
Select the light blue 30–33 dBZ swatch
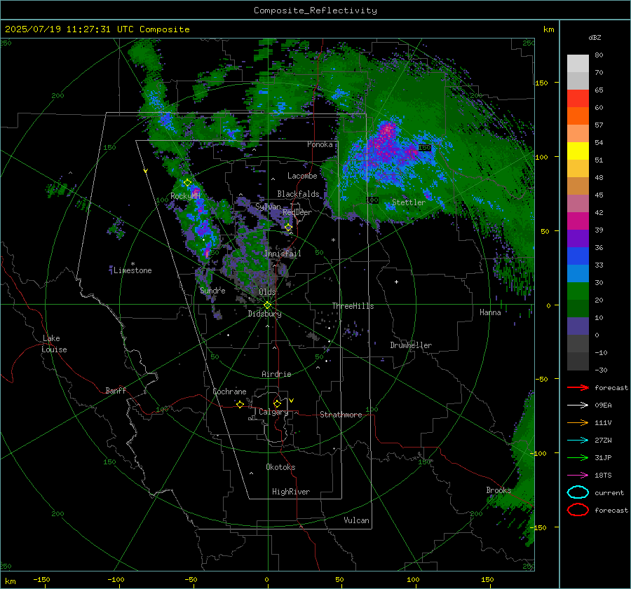click(x=578, y=273)
